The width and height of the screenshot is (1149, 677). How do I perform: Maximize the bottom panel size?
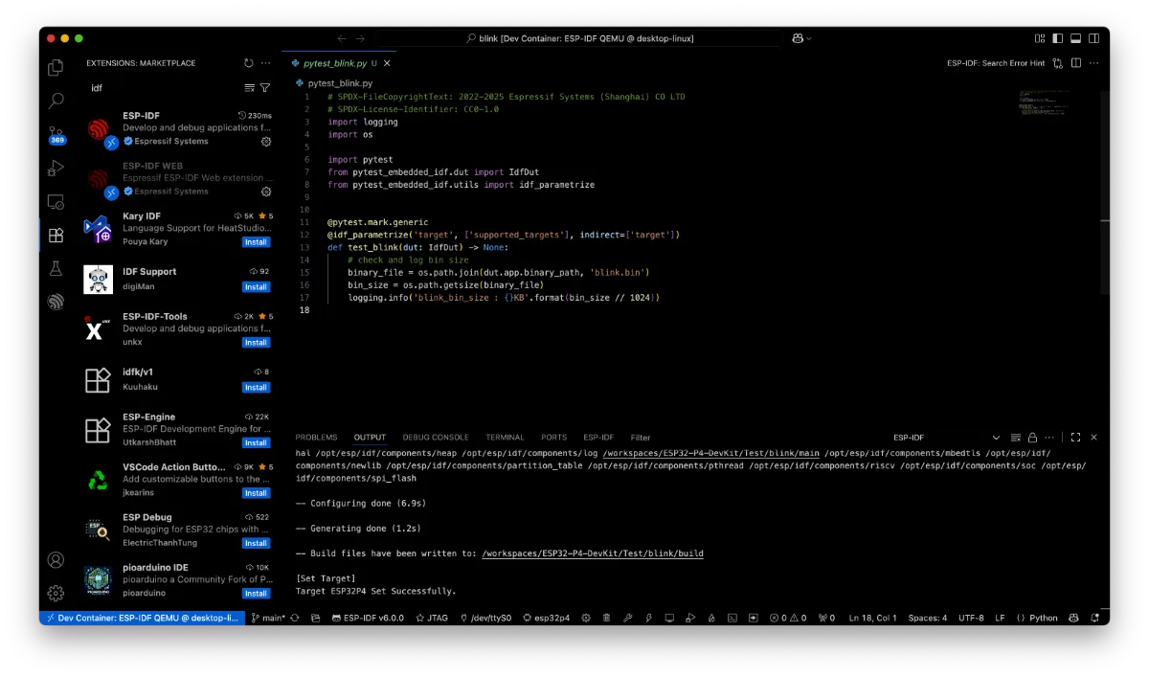point(1076,438)
